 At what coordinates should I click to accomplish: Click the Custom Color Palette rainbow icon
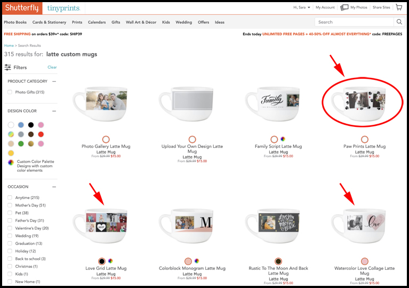(x=11, y=163)
